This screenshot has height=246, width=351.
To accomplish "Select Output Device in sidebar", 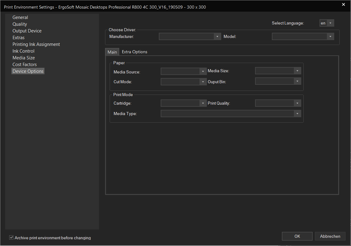I will point(27,31).
